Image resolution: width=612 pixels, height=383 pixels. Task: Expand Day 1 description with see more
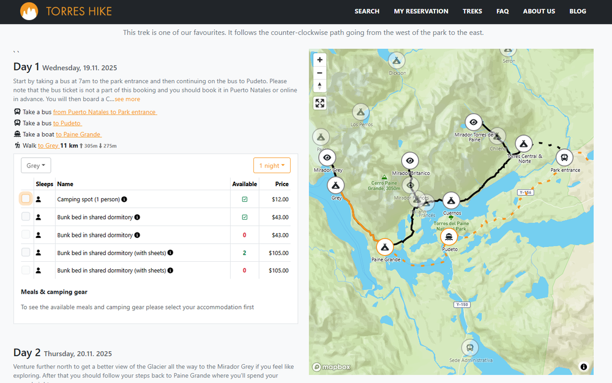[x=127, y=99]
